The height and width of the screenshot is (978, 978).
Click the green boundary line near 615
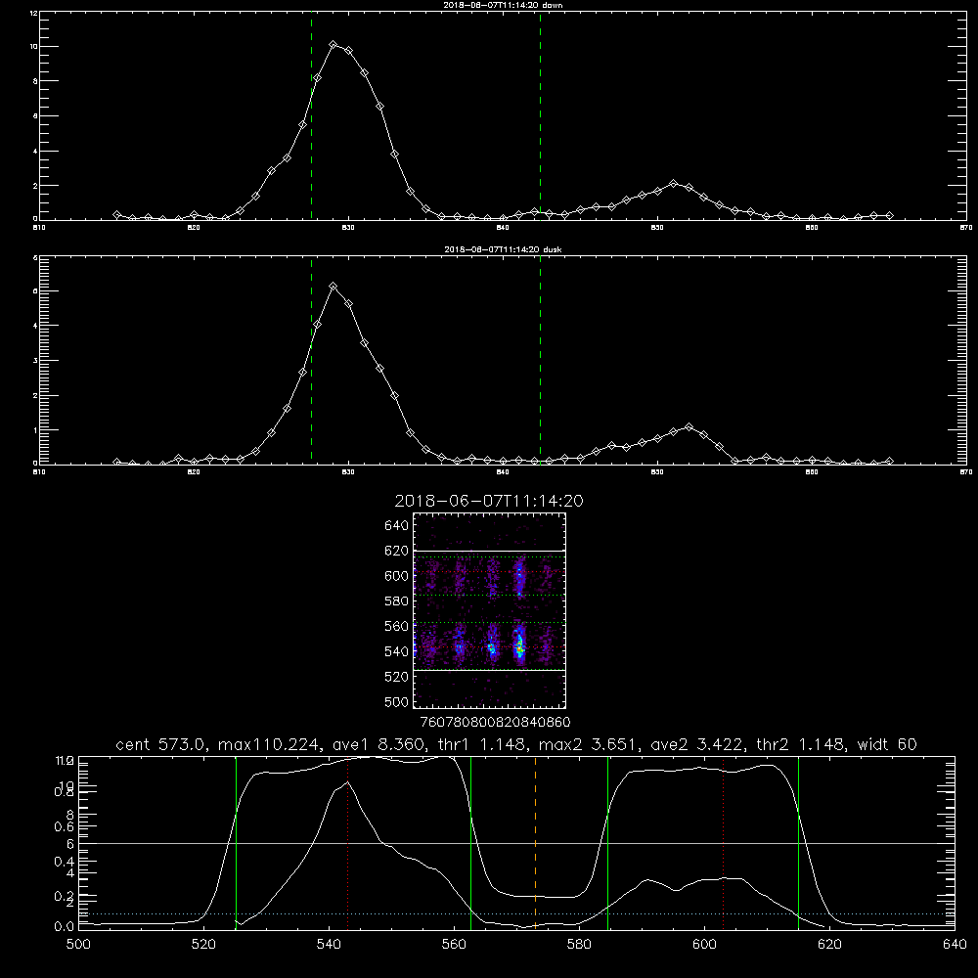(x=798, y=842)
